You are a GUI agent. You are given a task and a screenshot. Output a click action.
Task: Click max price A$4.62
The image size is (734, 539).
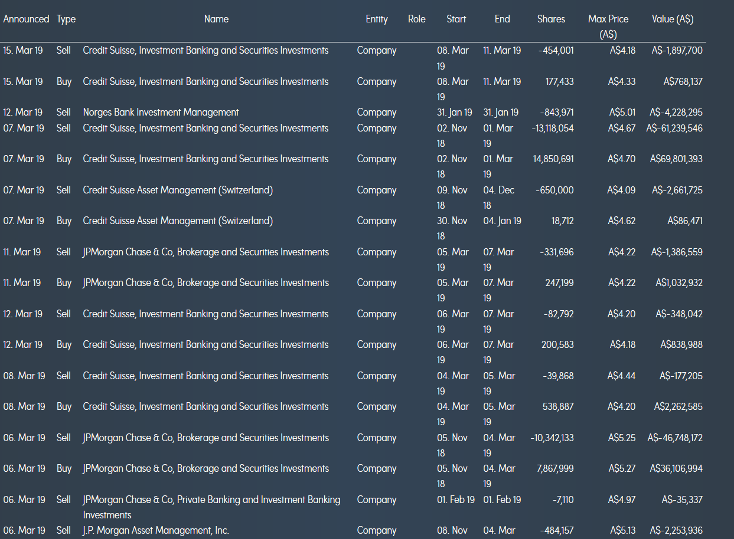(622, 221)
